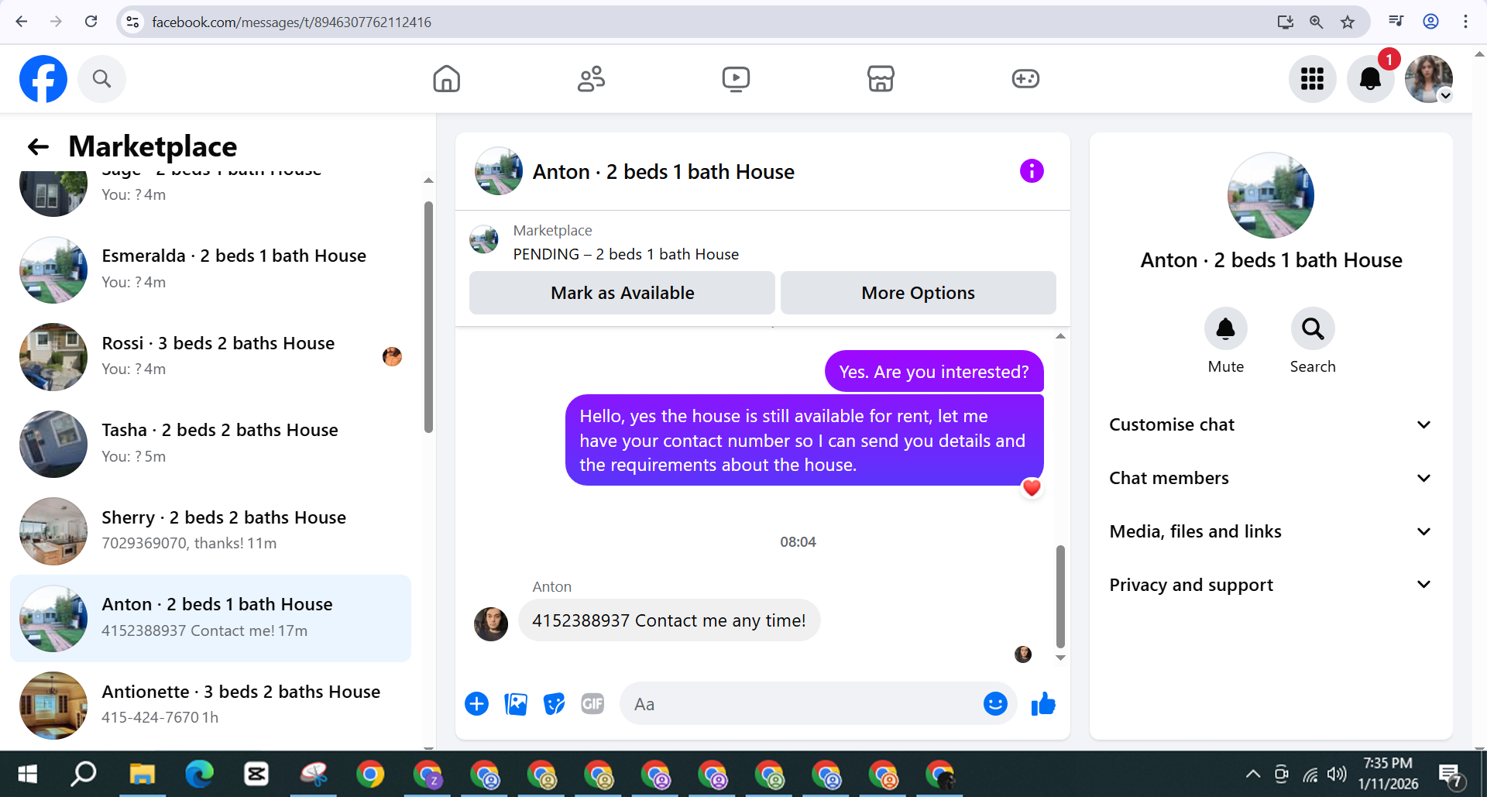Viewport: 1487px width, 797px height.
Task: Open Tasha 2 beds 2 baths conversation
Action: 211,444
